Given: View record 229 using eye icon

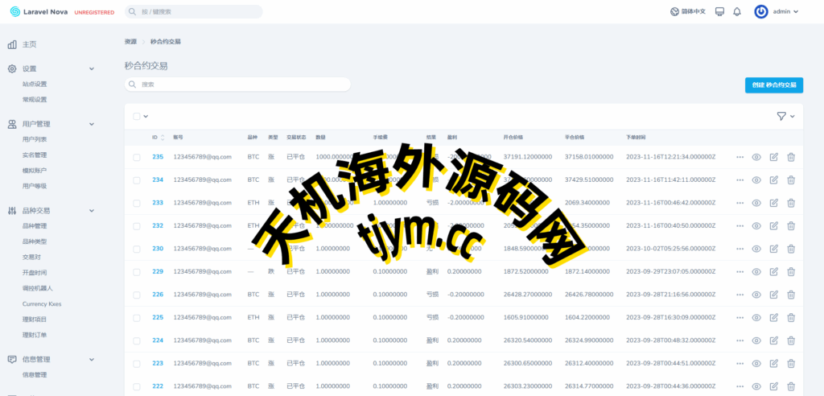Looking at the screenshot, I should 756,272.
